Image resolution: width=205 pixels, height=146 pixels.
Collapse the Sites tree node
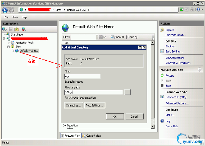(9, 47)
